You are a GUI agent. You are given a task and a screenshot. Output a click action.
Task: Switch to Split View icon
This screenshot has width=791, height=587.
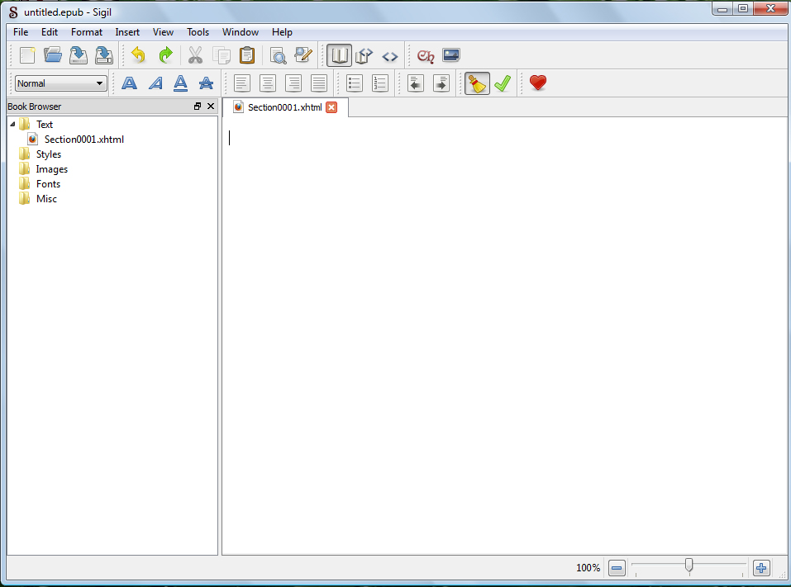coord(364,55)
